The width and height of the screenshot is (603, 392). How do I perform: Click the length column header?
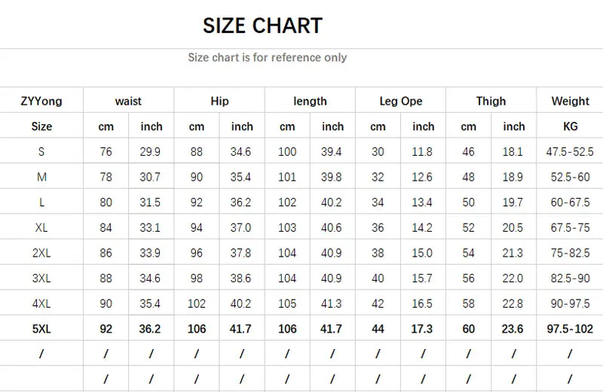310,101
